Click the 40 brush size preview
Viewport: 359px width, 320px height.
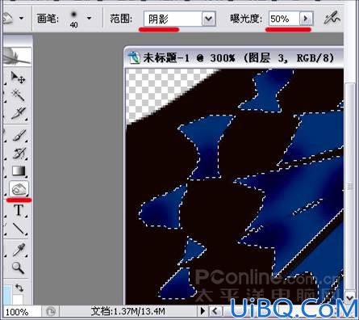(x=73, y=19)
